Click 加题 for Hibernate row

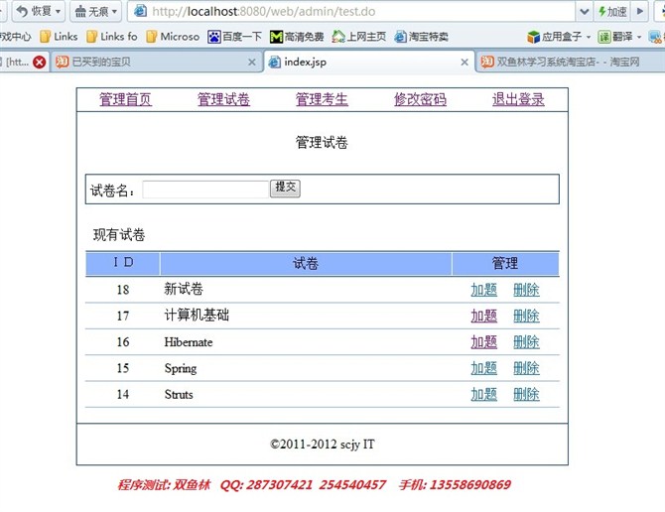(x=484, y=342)
